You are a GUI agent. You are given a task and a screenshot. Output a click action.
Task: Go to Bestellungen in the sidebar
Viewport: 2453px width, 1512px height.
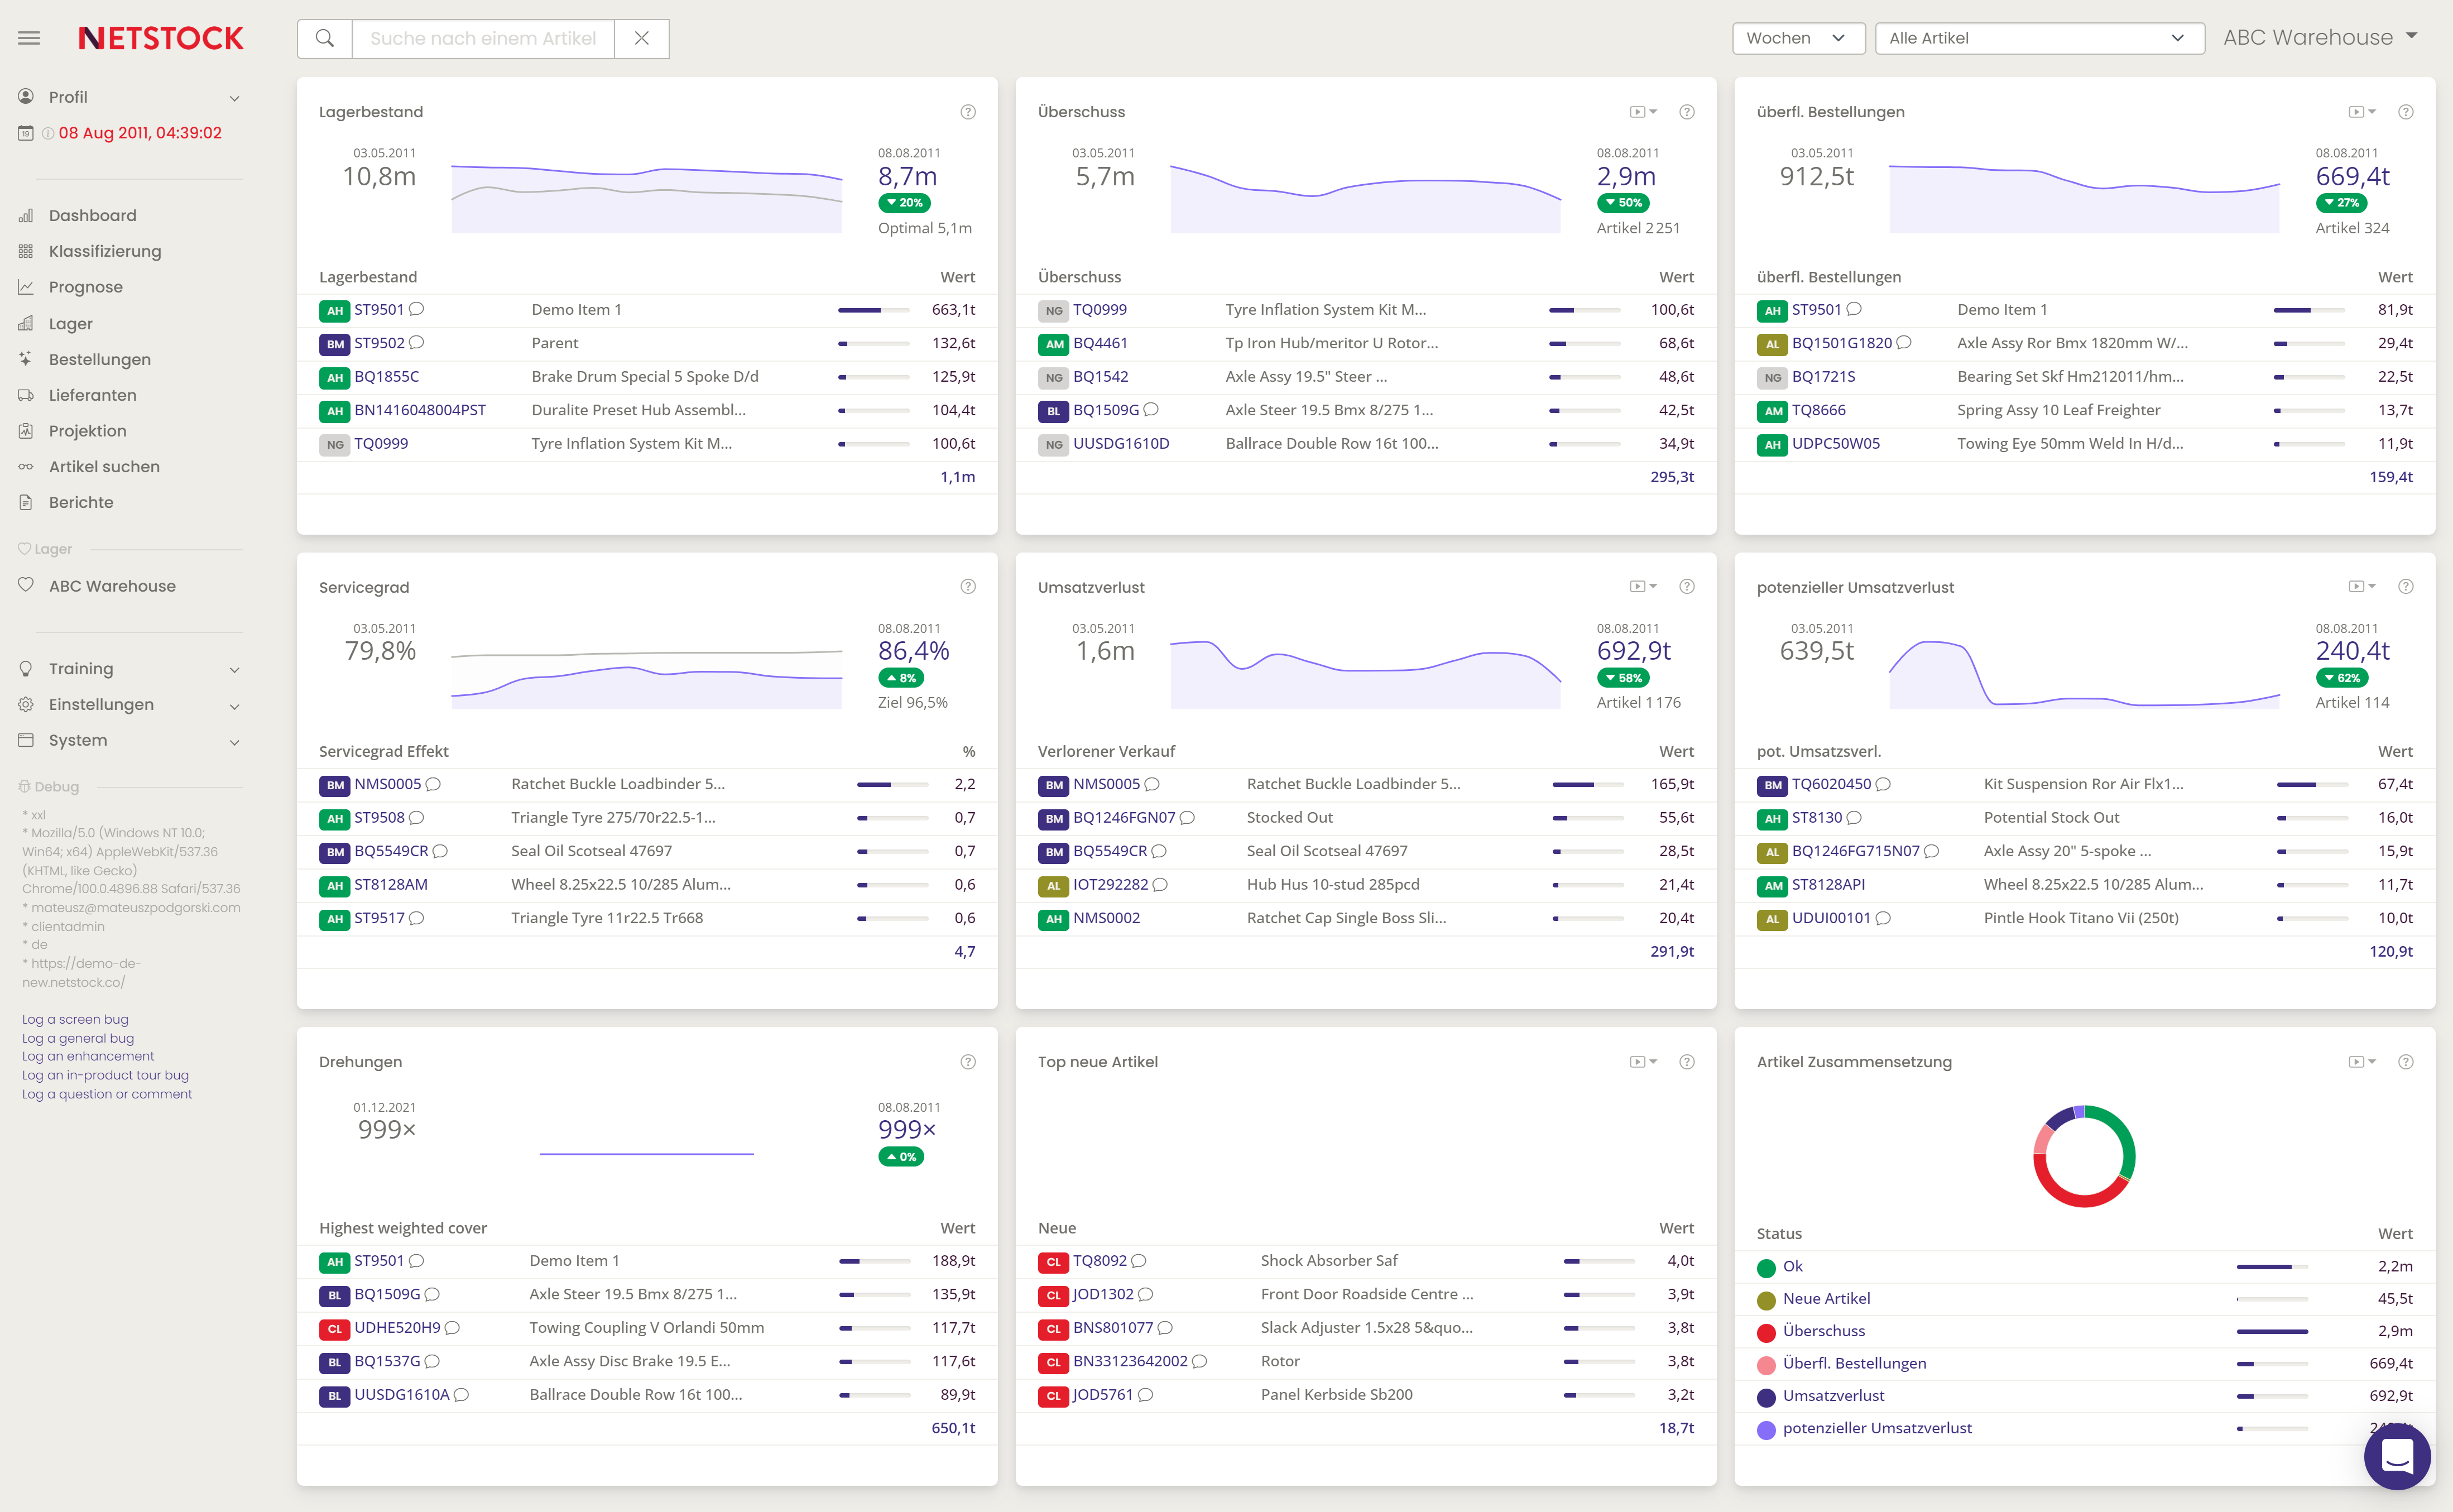pos(100,359)
